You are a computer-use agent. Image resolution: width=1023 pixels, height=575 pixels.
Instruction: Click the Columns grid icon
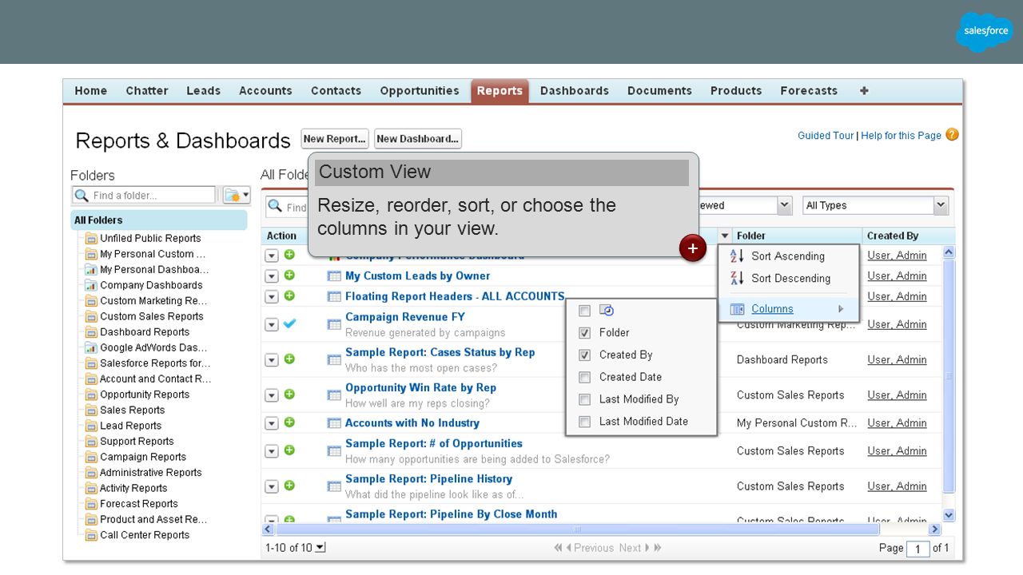click(x=737, y=309)
